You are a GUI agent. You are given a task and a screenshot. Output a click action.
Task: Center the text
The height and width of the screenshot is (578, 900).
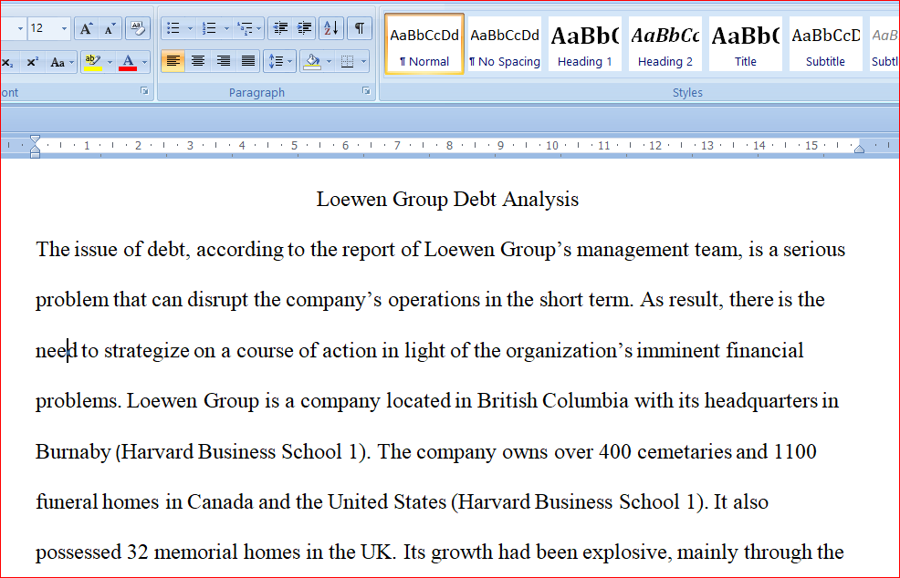click(x=198, y=61)
